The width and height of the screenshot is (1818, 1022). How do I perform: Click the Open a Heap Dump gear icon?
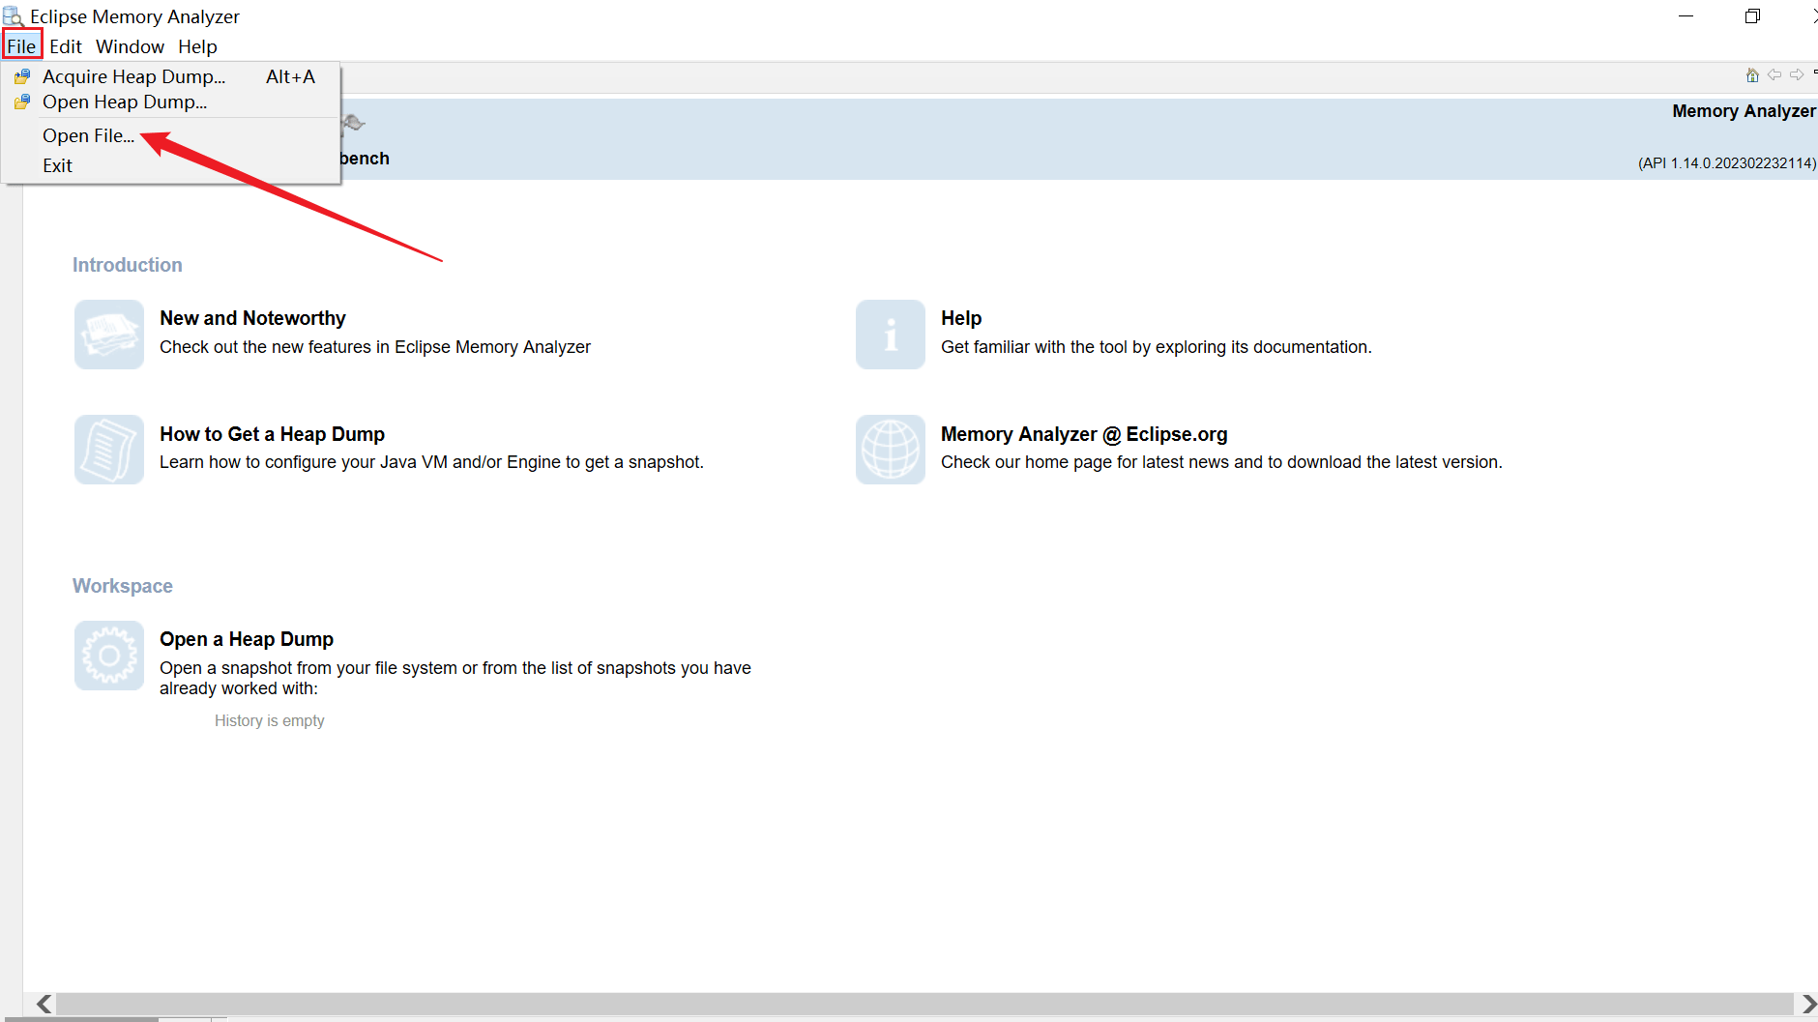point(109,656)
